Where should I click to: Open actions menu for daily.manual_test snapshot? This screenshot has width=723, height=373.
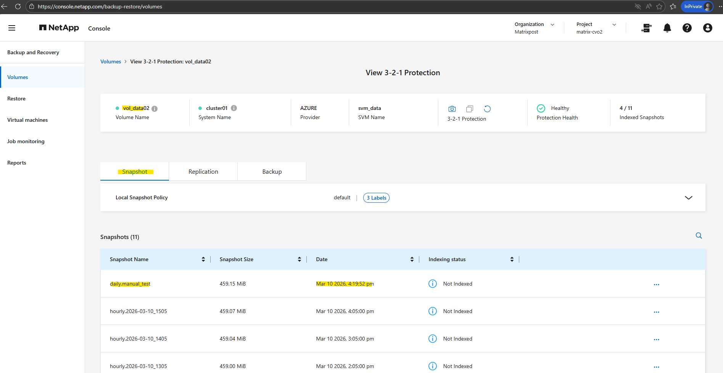click(x=656, y=284)
